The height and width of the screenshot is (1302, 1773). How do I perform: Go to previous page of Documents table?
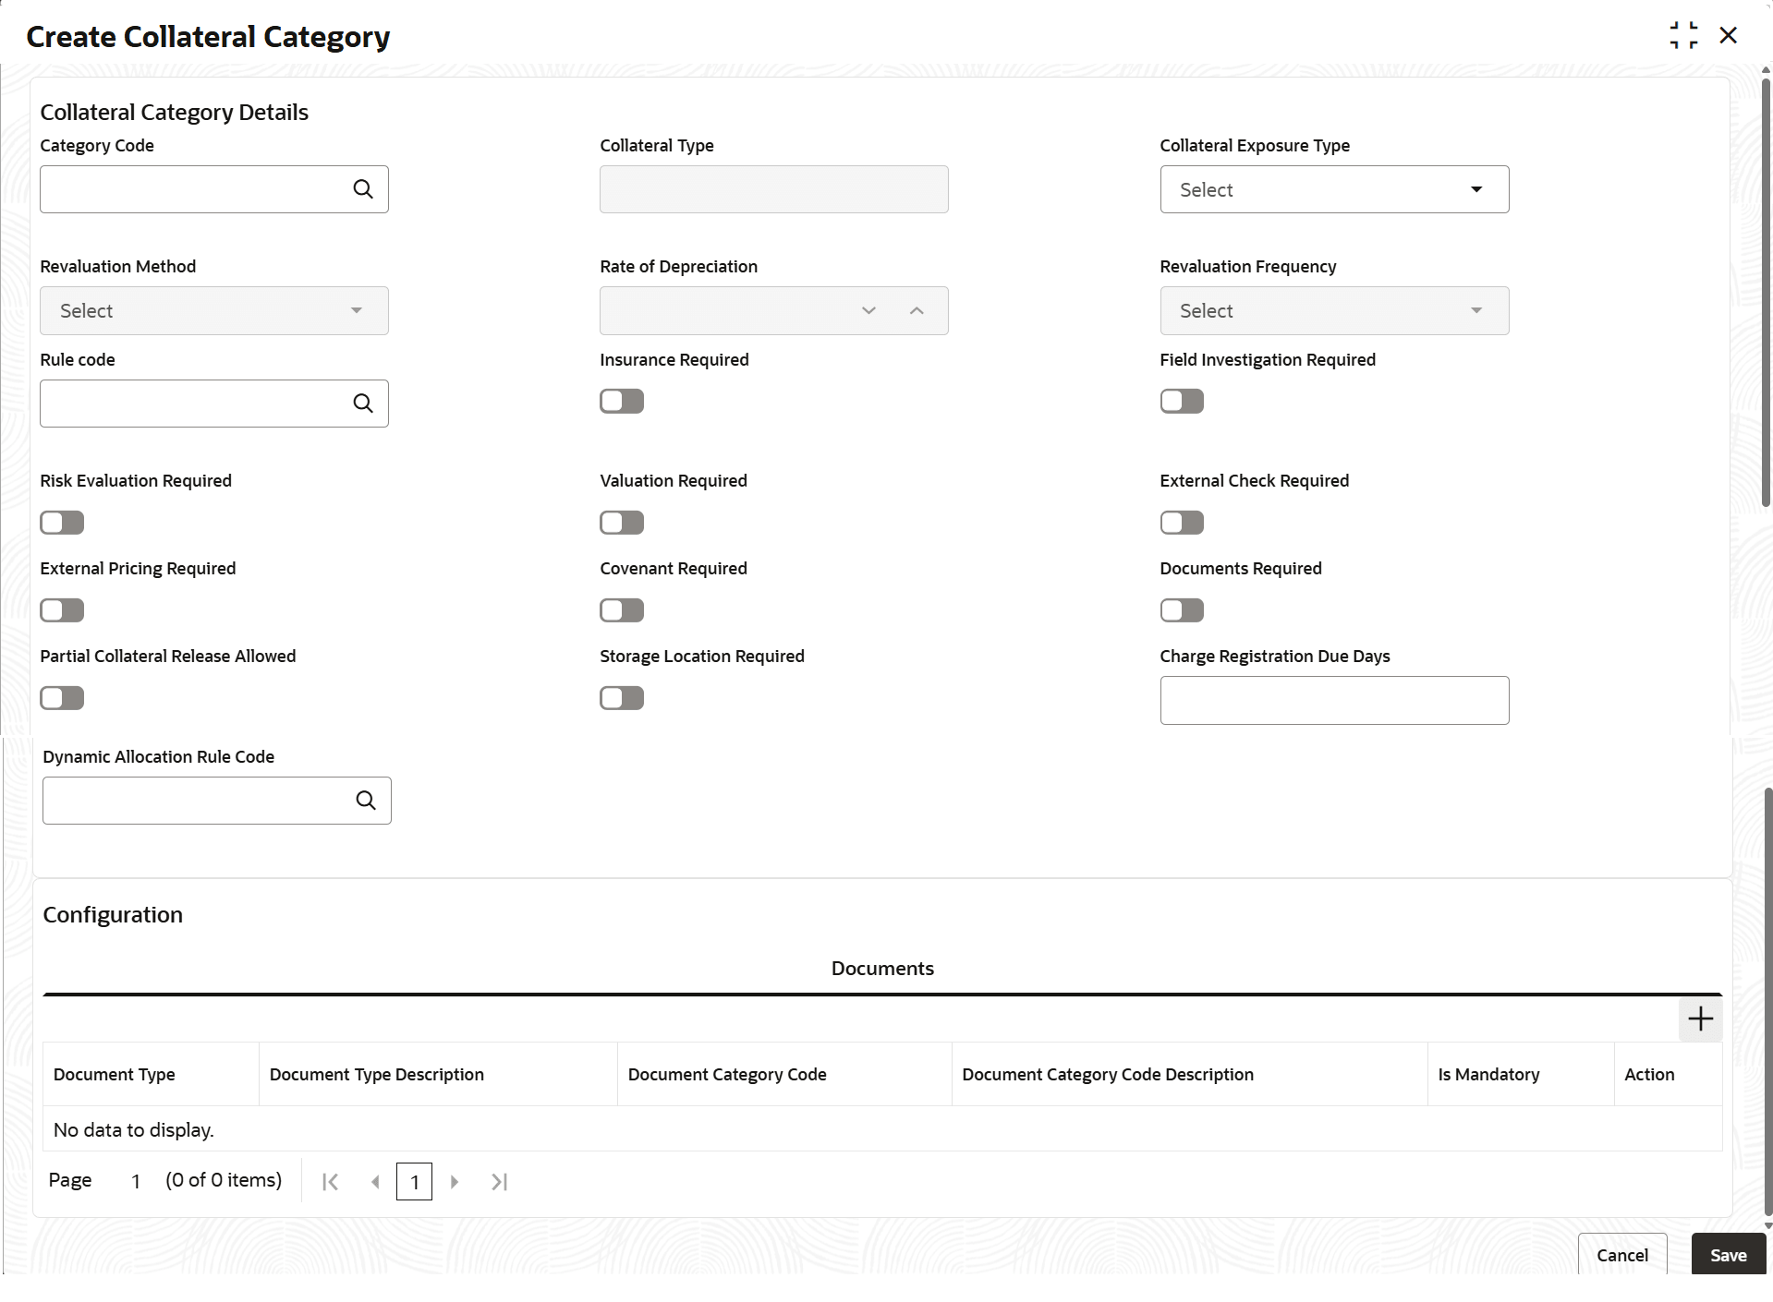coord(375,1181)
